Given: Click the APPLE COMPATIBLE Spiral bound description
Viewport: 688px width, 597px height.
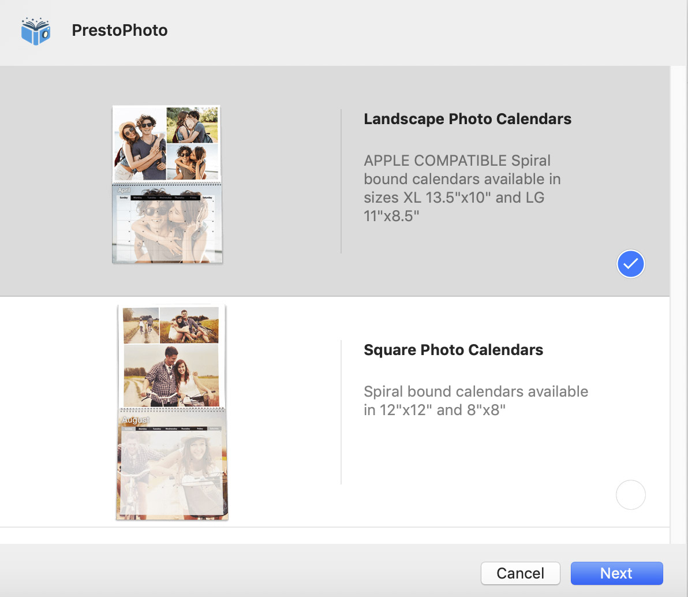Looking at the screenshot, I should 462,188.
